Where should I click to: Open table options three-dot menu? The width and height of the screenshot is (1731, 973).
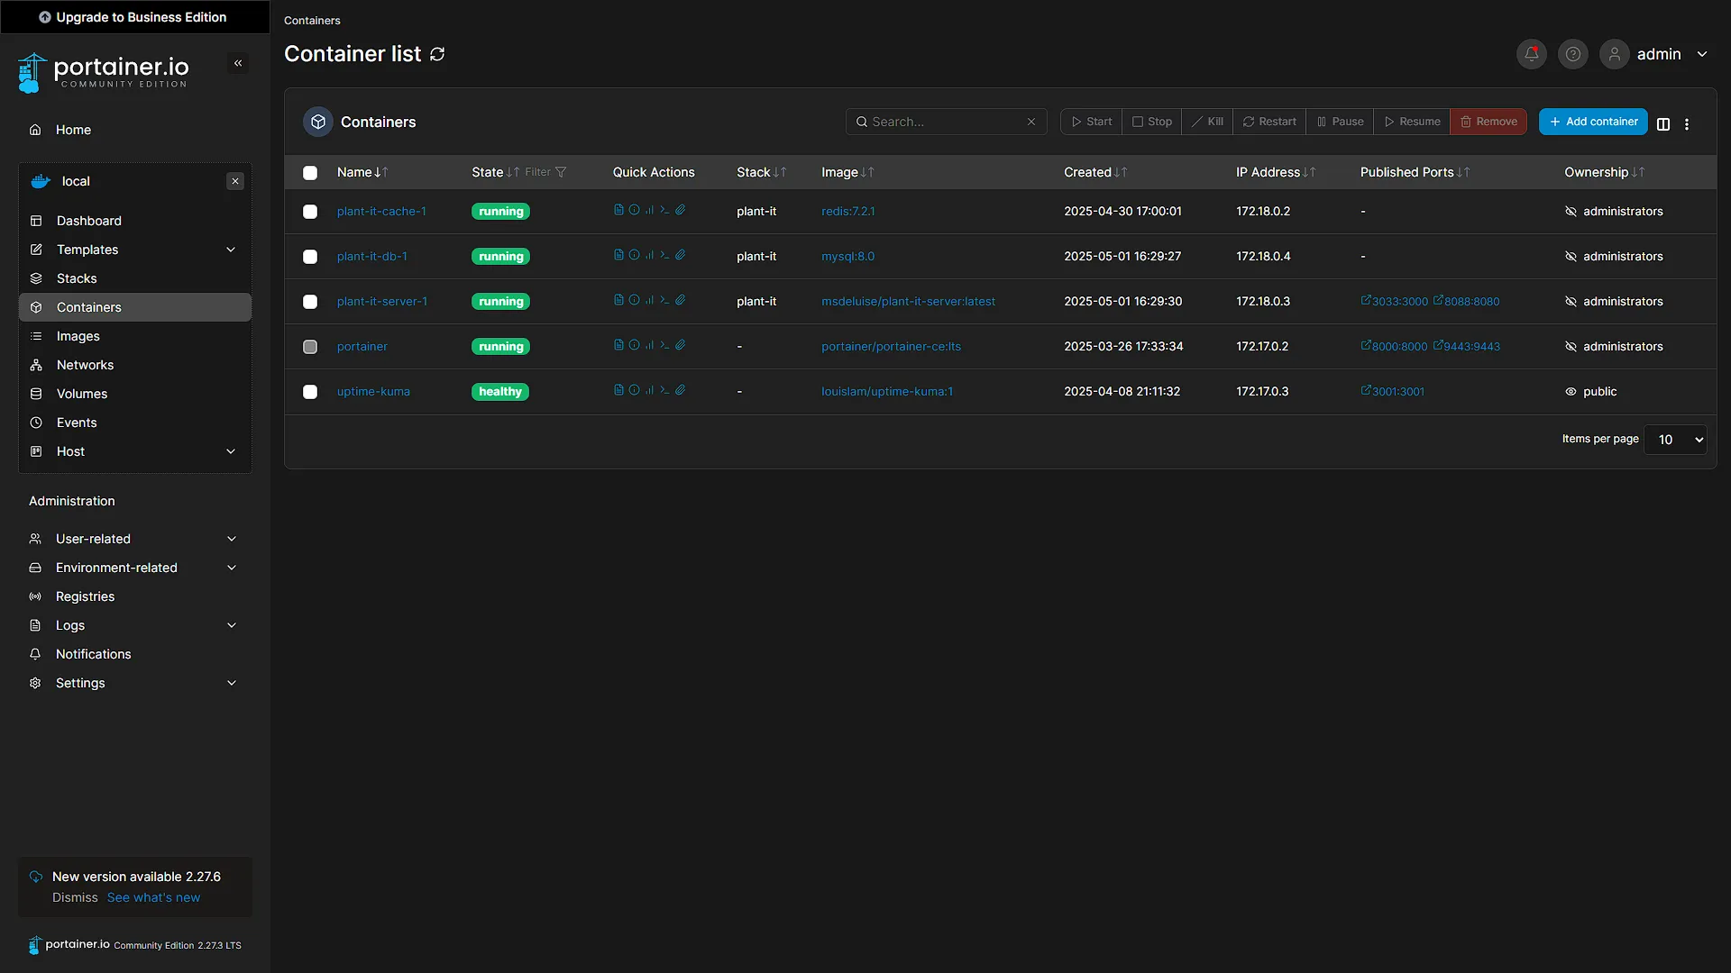[1687, 124]
